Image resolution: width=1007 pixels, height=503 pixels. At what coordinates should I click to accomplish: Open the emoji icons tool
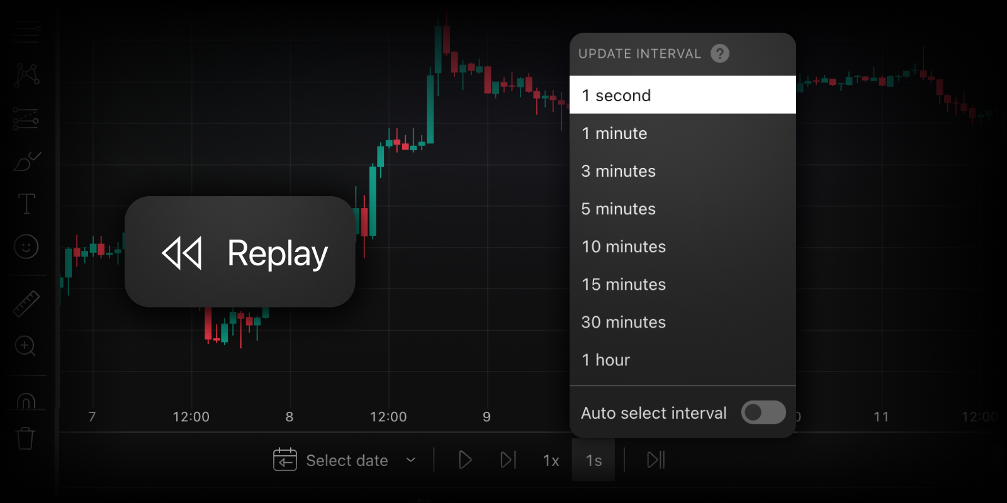pos(26,246)
